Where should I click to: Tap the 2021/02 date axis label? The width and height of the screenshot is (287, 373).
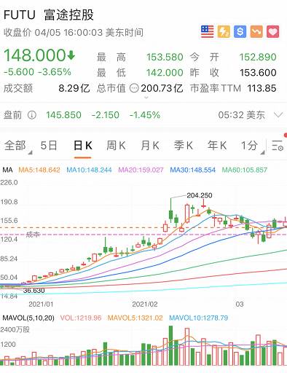(x=145, y=305)
